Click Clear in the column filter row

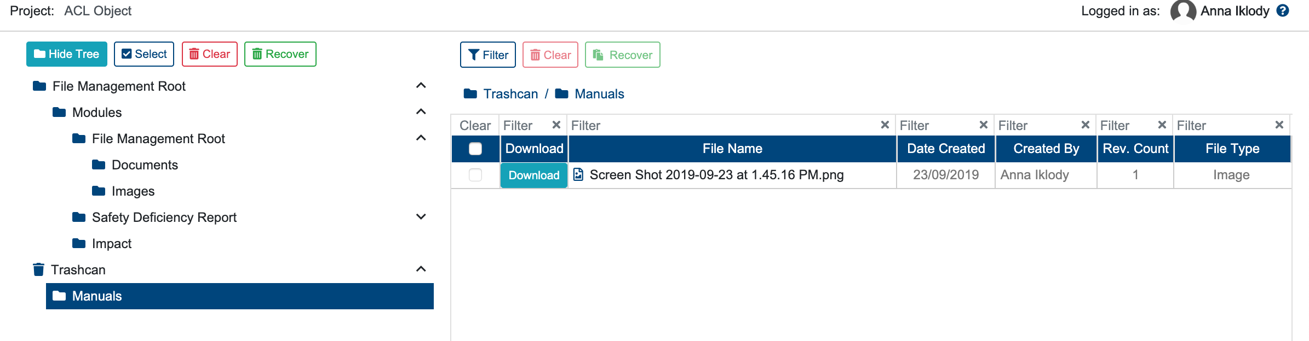point(475,126)
